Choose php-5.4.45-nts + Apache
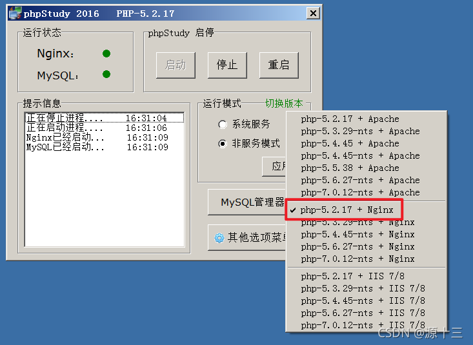The image size is (473, 345). [366, 155]
